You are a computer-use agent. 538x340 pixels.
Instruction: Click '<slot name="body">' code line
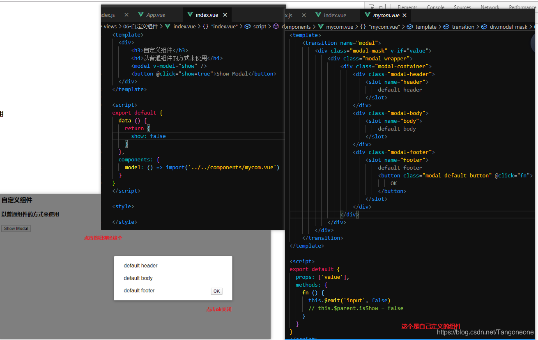coord(393,121)
